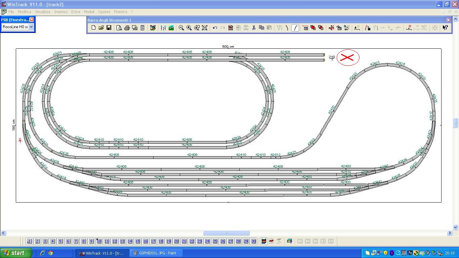The width and height of the screenshot is (459, 258).
Task: Open the Opzioni menu
Action: [x=104, y=12]
